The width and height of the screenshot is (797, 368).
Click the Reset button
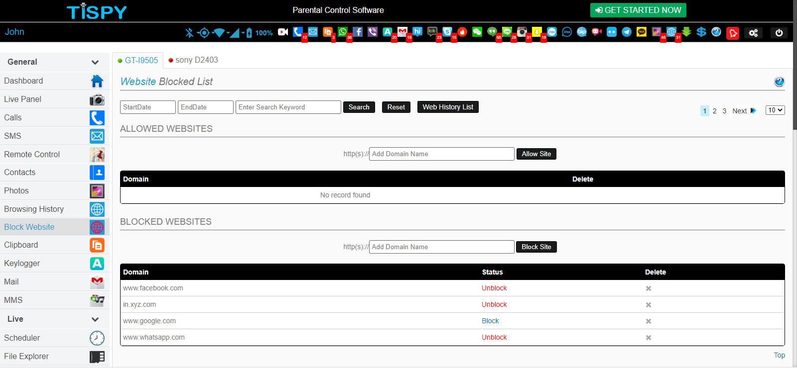coord(396,107)
